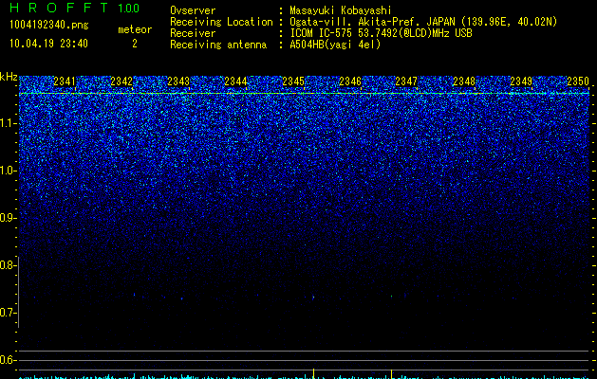Click the 2346 time marker
The image size is (597, 379).
click(350, 81)
